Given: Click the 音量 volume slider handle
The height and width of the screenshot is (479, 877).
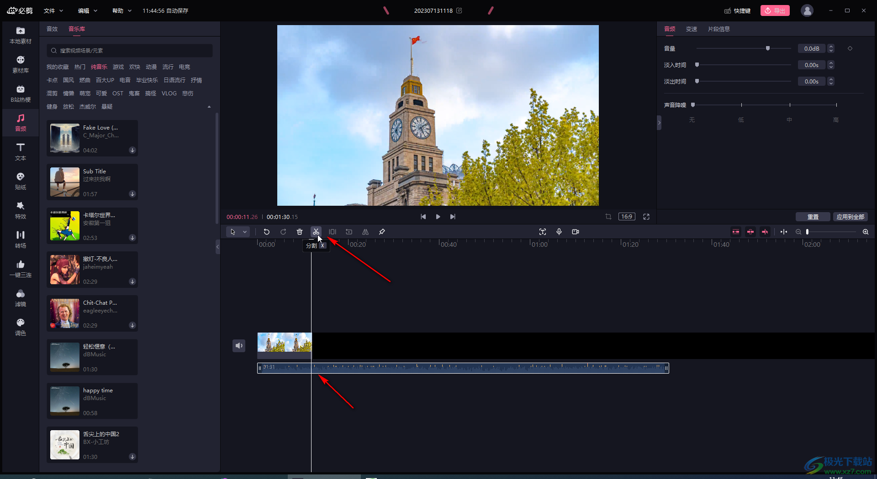Looking at the screenshot, I should click(x=768, y=48).
